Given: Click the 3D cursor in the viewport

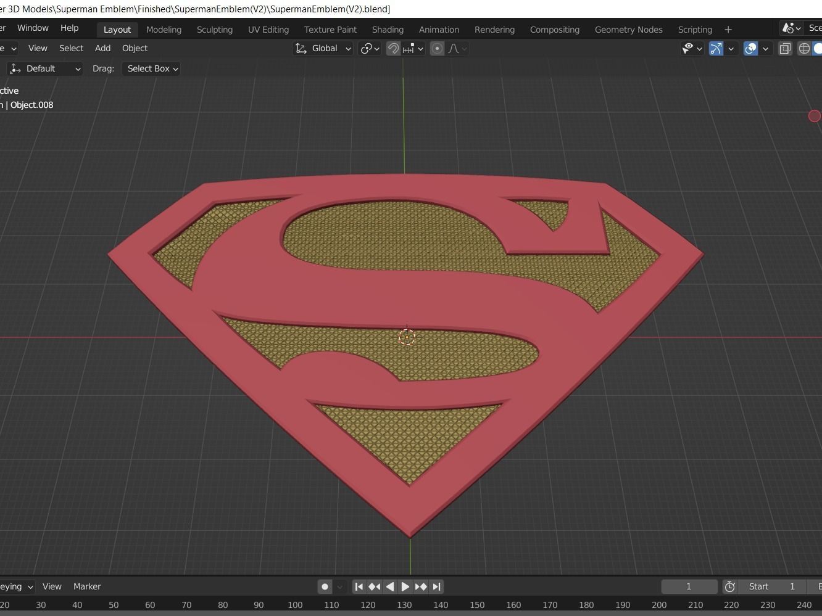Looking at the screenshot, I should [x=407, y=337].
